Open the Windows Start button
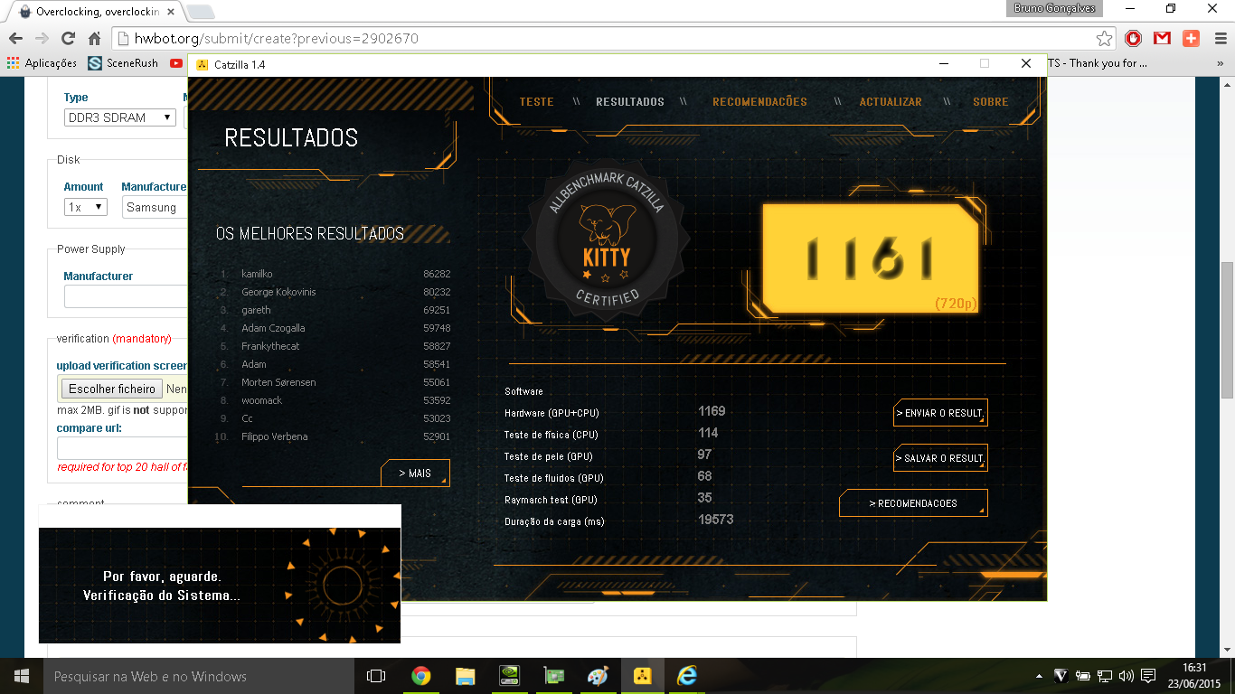Screen dimensions: 1235x694 [22, 676]
